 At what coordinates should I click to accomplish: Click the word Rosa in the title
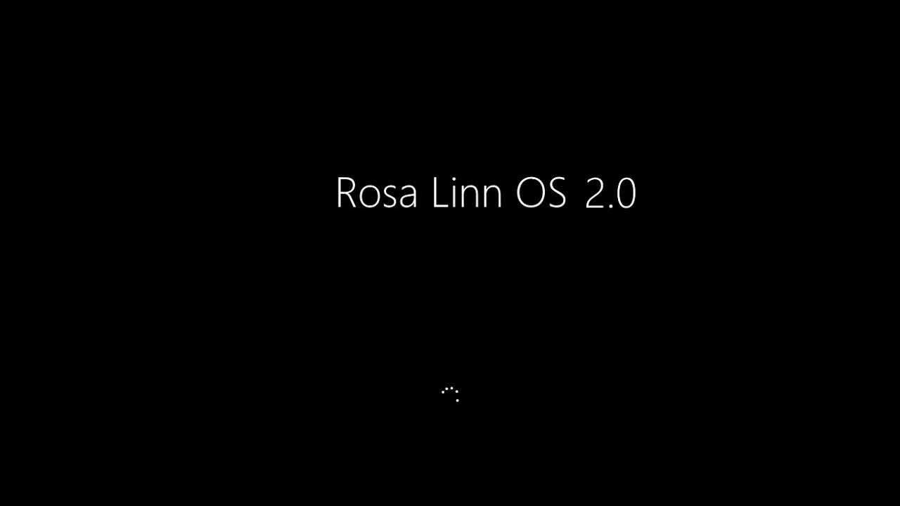[x=376, y=193]
